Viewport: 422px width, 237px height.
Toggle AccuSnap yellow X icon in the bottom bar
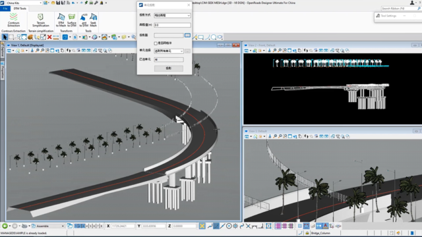(202, 226)
